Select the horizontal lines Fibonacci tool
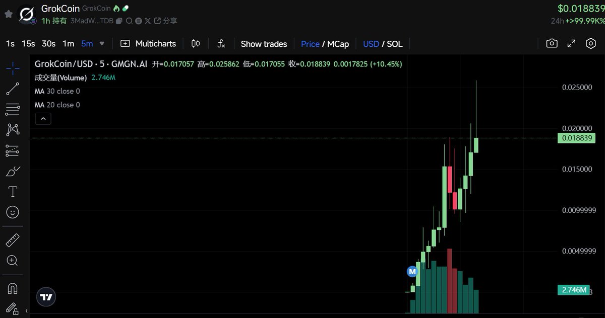 pyautogui.click(x=13, y=109)
